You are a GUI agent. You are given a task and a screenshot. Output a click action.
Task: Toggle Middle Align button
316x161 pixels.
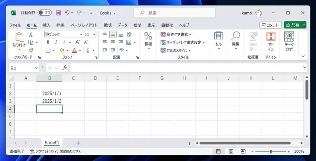click(113, 35)
